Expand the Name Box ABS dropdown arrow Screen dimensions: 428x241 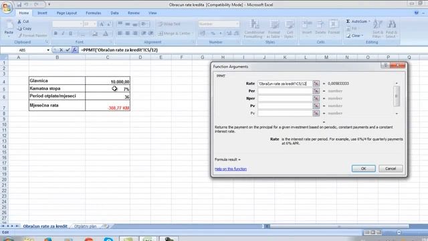pos(48,50)
